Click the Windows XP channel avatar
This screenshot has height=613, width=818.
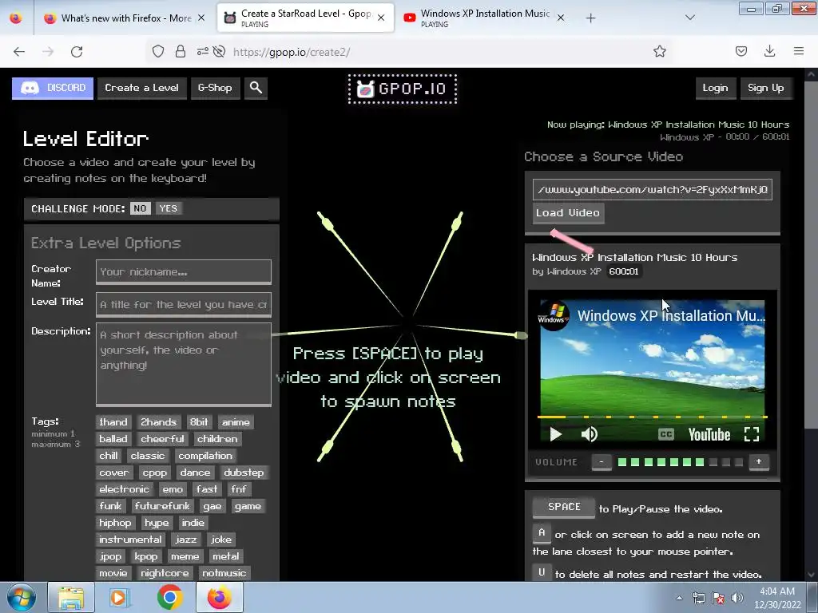point(554,315)
